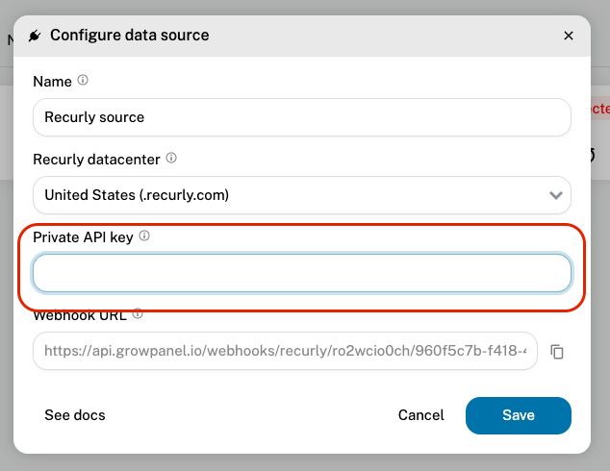
Task: Click the Name input containing Recurly source
Action: tap(302, 117)
